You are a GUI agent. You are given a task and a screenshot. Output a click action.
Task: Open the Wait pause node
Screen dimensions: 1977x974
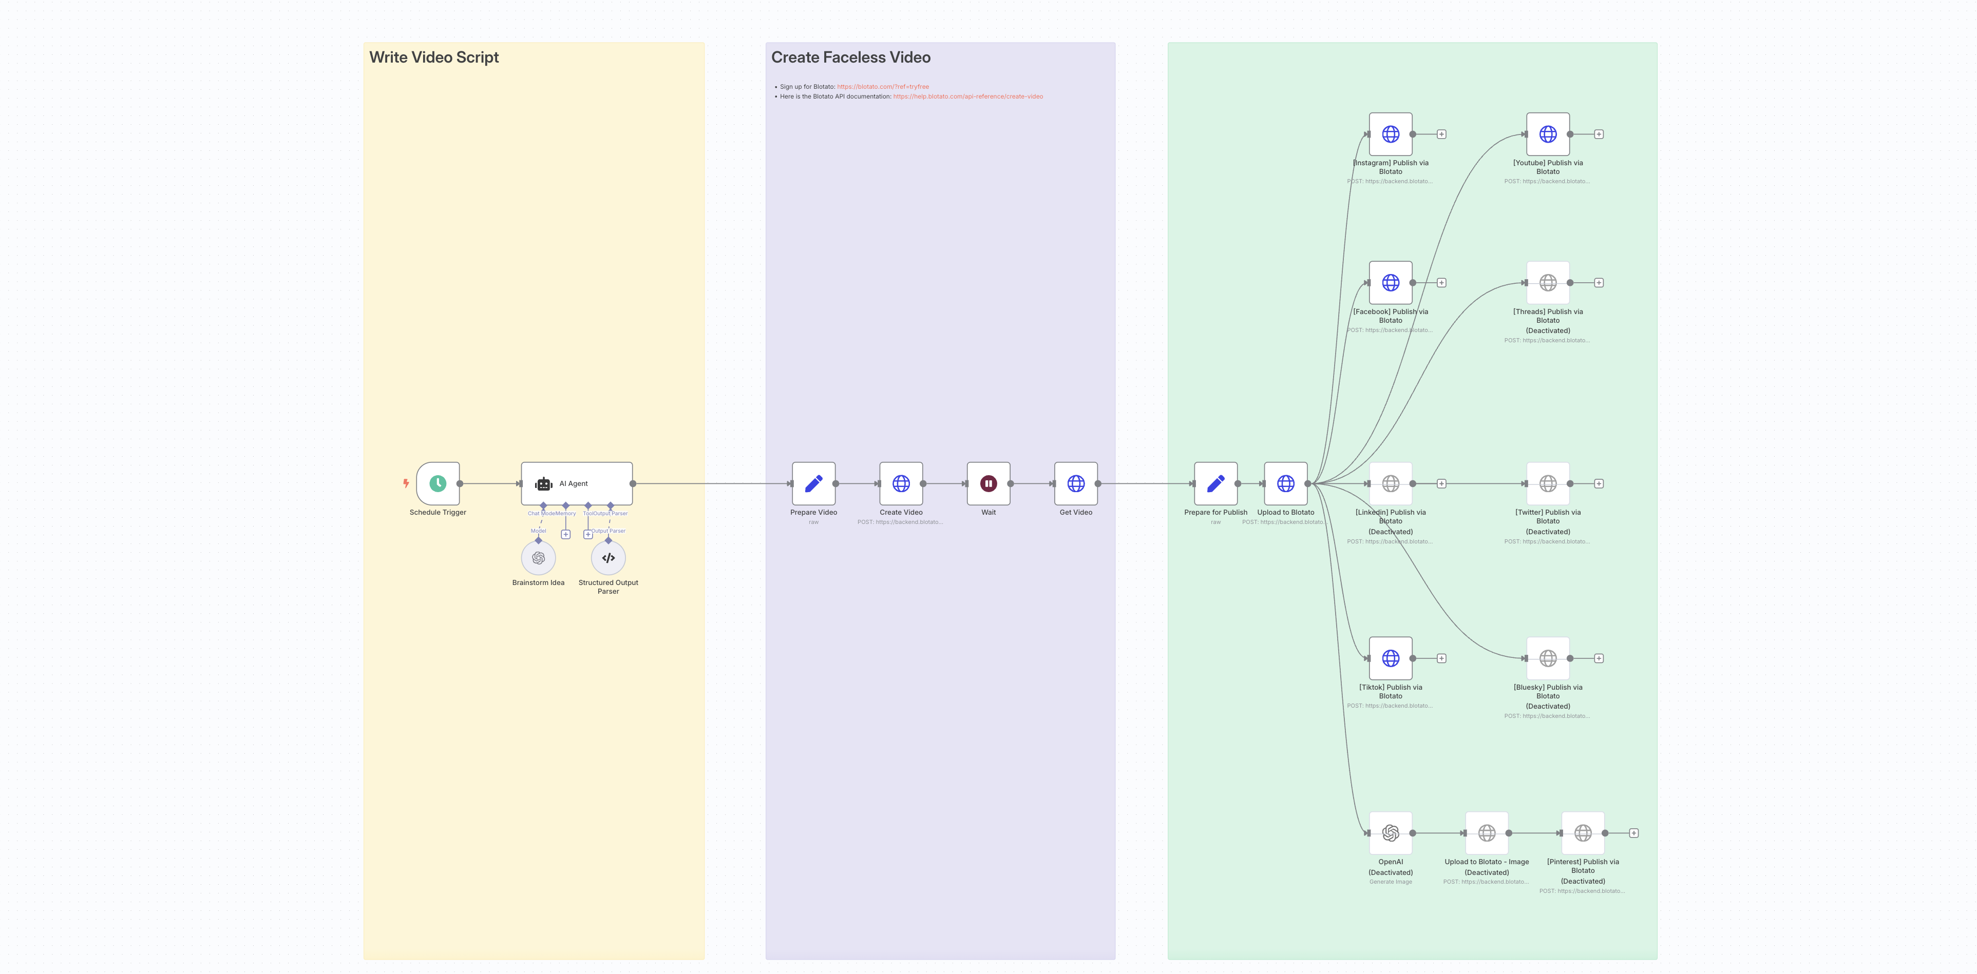[988, 483]
